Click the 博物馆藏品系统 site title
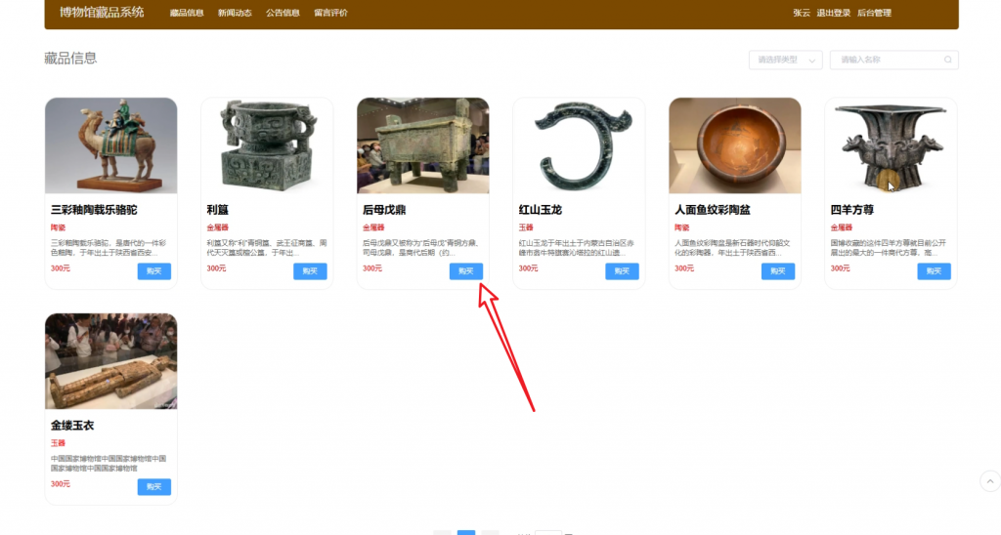 (x=102, y=13)
